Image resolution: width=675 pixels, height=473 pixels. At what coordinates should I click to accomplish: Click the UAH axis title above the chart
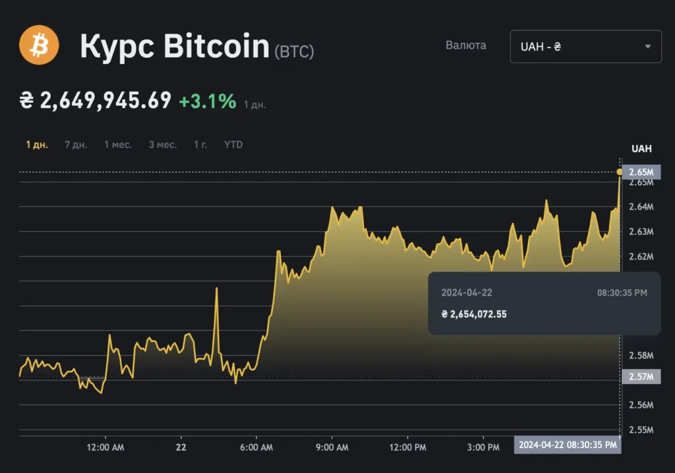(x=643, y=149)
